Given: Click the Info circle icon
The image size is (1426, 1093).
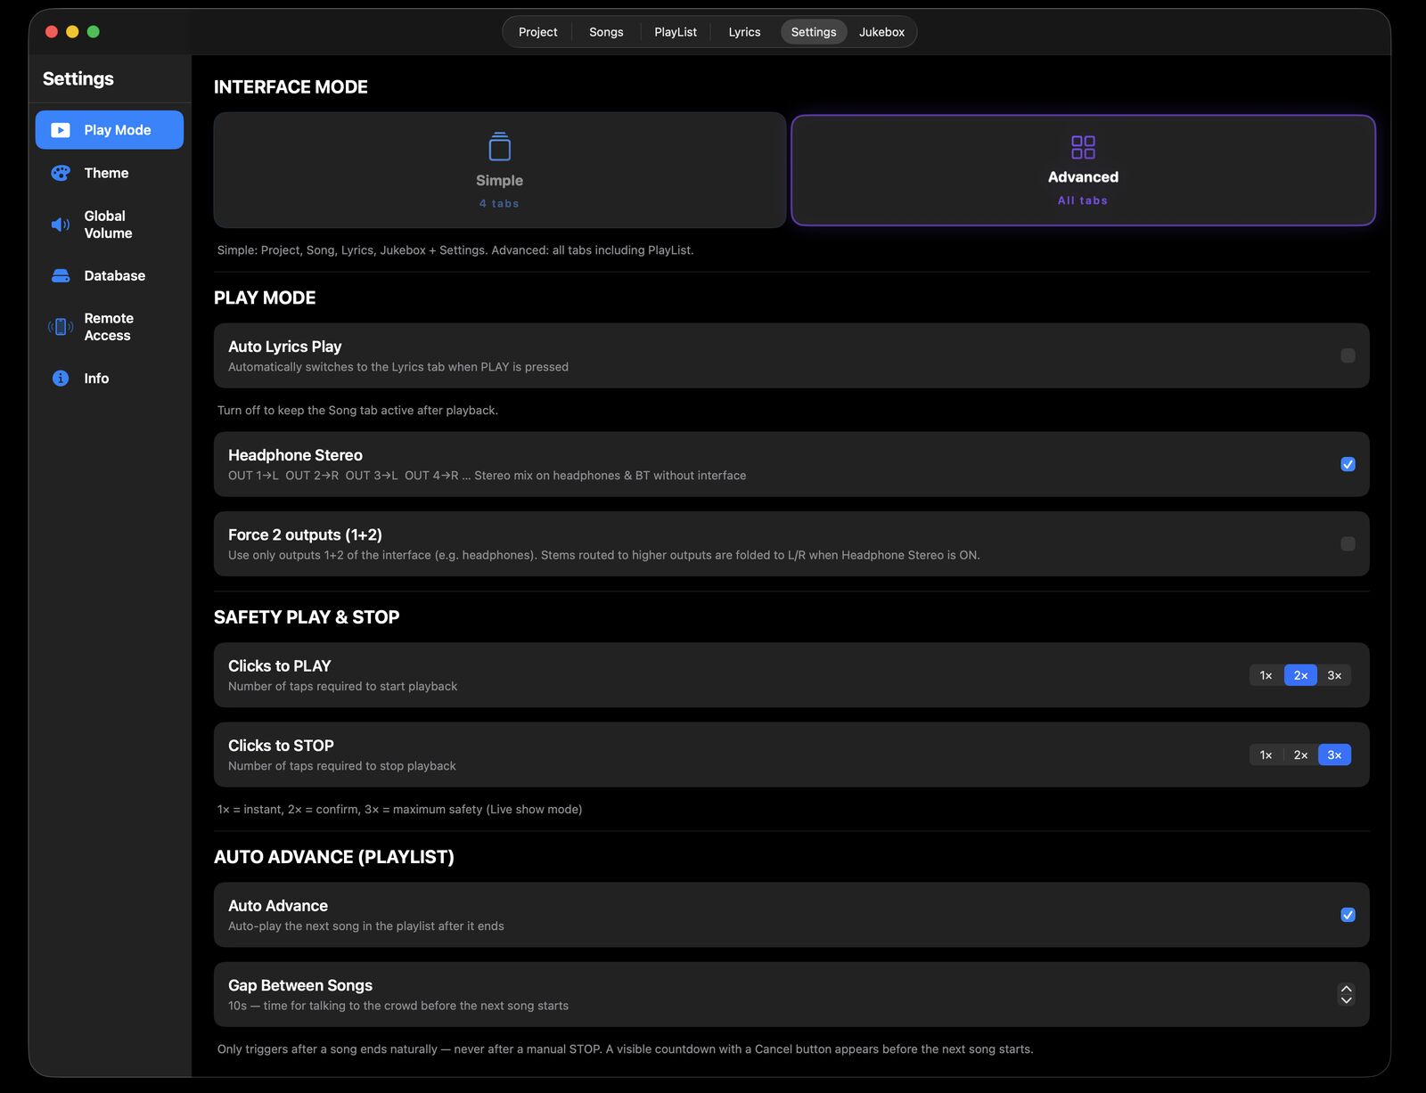Looking at the screenshot, I should [x=61, y=379].
